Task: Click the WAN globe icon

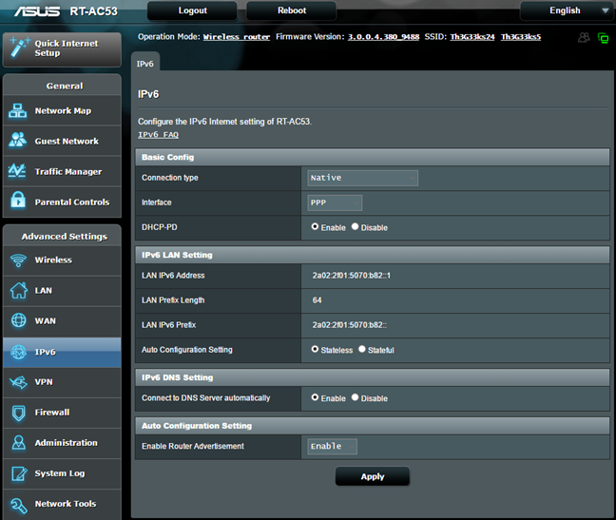Action: point(18,320)
